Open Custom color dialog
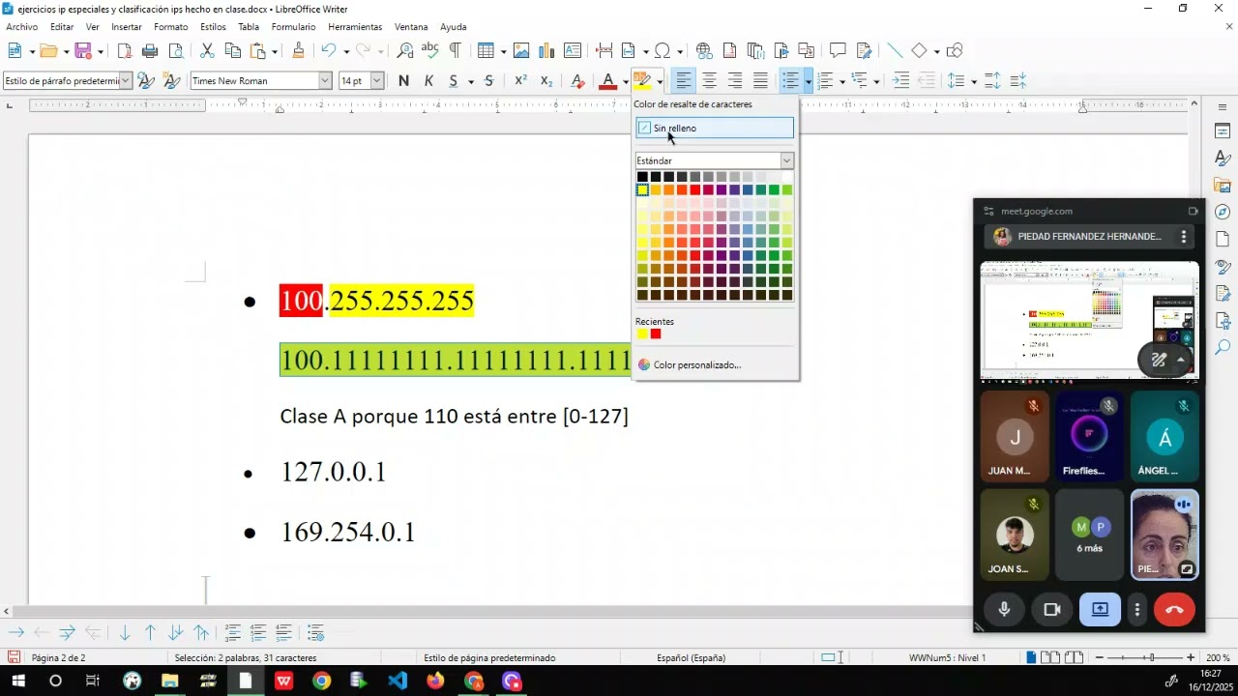The width and height of the screenshot is (1238, 696). tap(696, 365)
